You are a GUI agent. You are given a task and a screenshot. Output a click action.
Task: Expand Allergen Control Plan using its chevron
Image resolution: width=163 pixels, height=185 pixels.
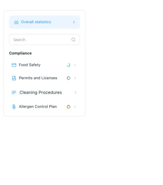[x=75, y=107]
